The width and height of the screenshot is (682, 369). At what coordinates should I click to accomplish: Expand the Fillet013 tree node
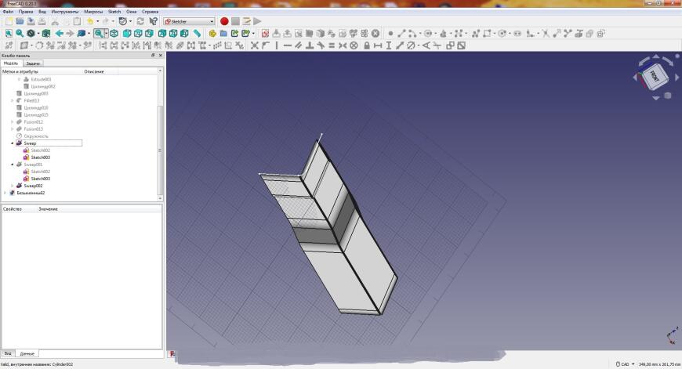pos(13,100)
